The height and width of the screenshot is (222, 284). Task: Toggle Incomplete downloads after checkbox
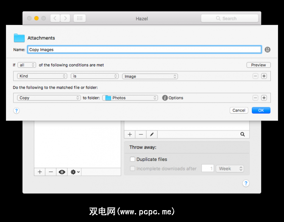coord(133,169)
